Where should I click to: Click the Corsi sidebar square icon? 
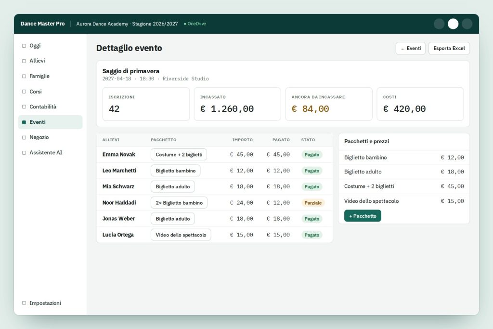click(x=24, y=92)
